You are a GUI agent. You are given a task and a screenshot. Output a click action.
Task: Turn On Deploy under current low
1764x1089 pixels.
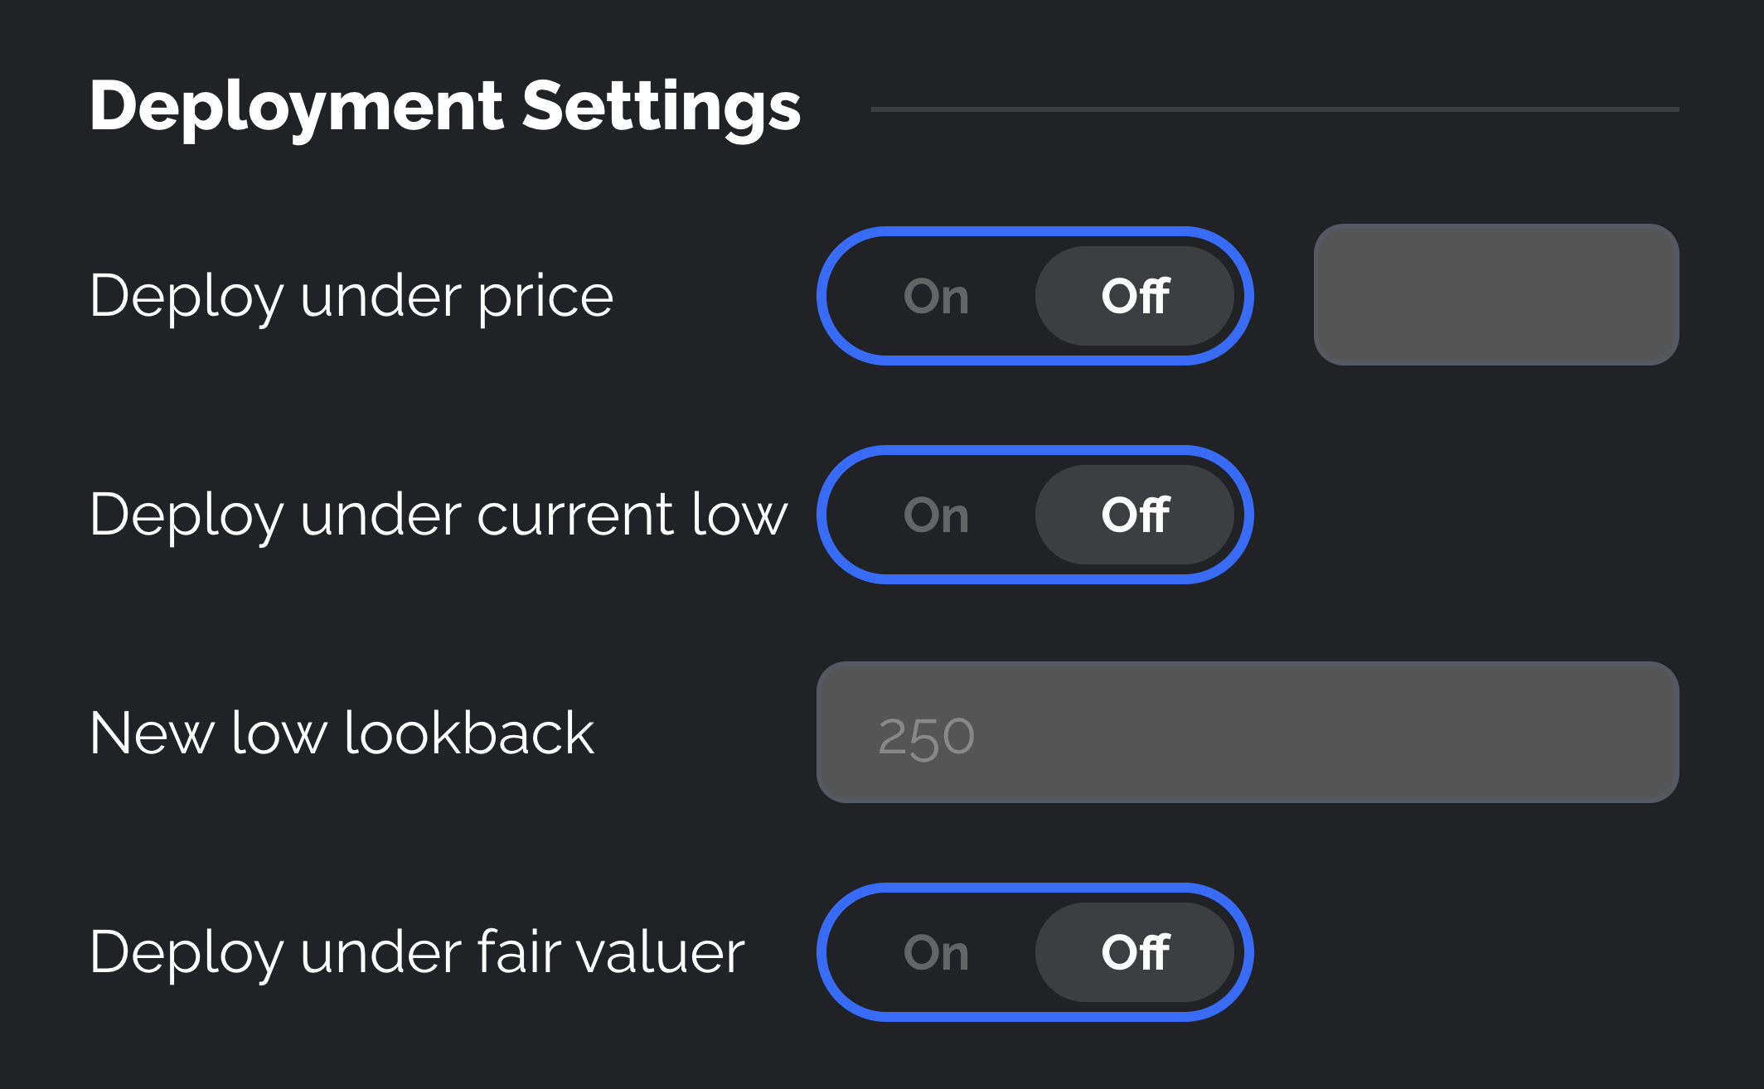tap(936, 515)
